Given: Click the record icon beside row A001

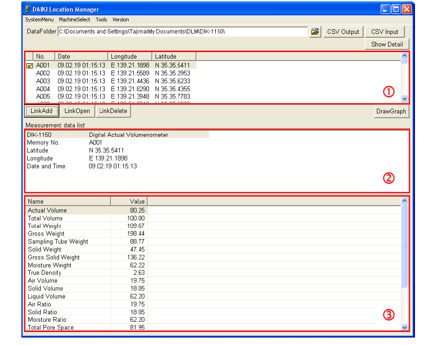Looking at the screenshot, I should tap(30, 66).
